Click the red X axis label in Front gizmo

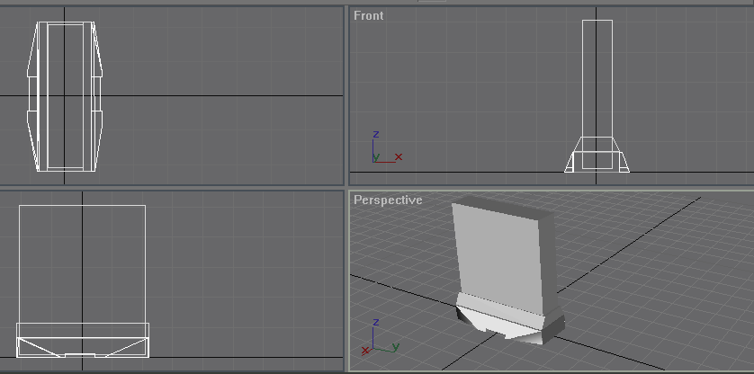(399, 156)
